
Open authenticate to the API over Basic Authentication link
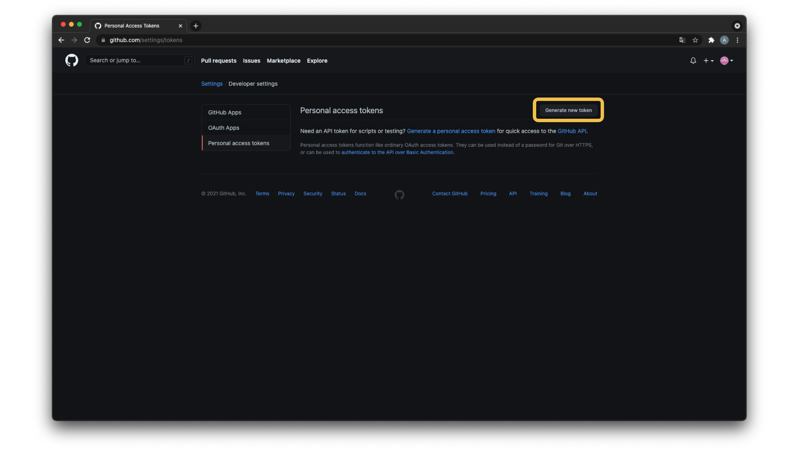pos(397,152)
